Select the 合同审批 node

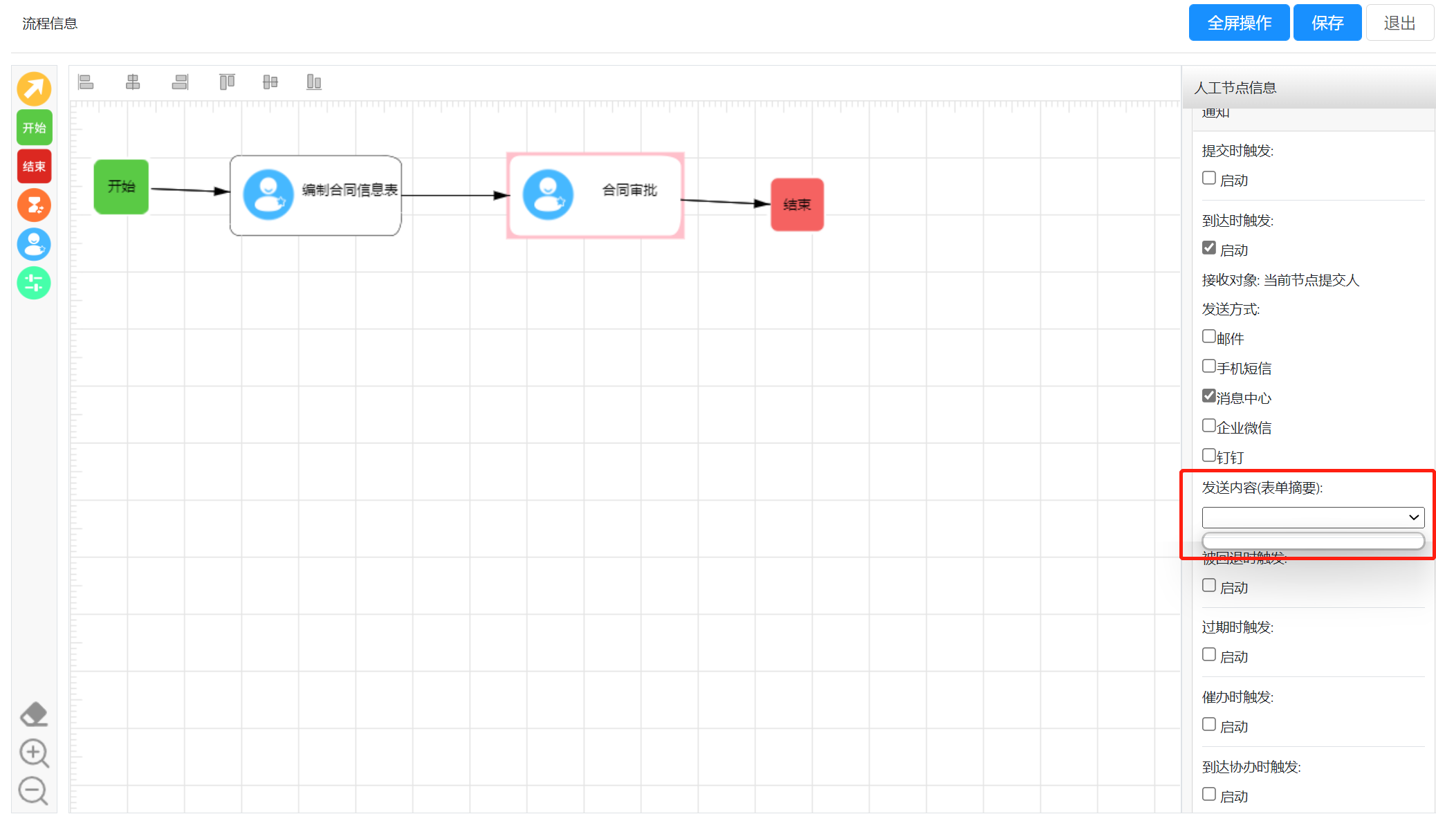pos(596,196)
